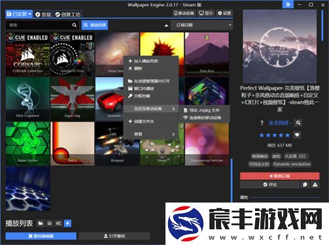
Task: Open the large Perfect Wallpaper preview image
Action: [x=280, y=46]
